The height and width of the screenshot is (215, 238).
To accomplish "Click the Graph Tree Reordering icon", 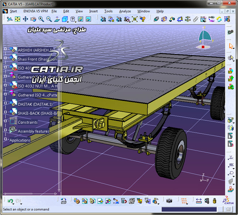I will click(124, 201).
